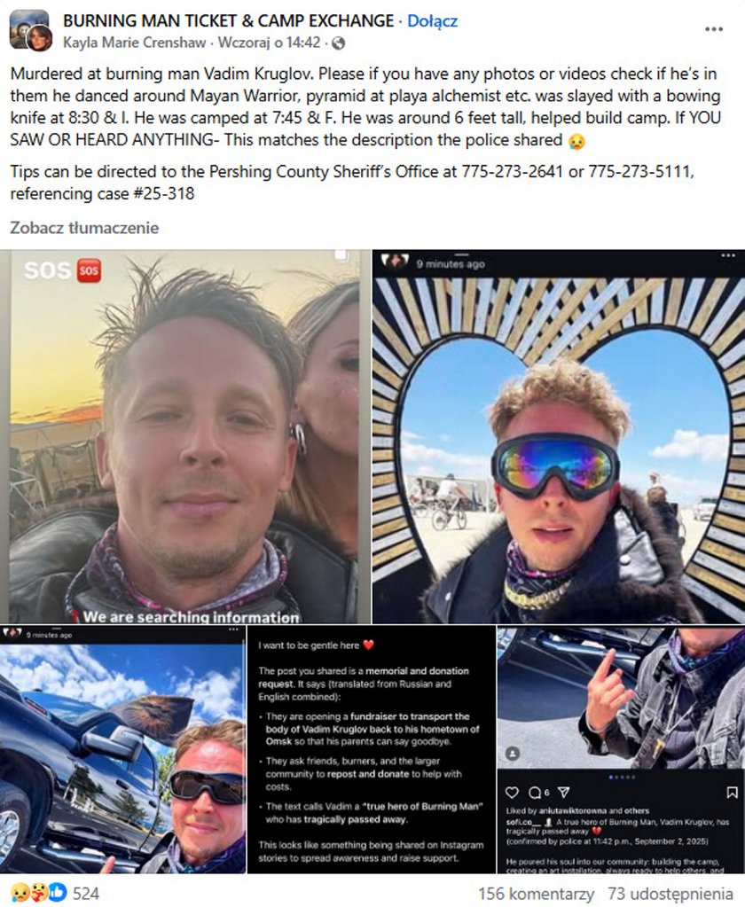Click the comment bubble icon in Instagram screenshot
The width and height of the screenshot is (745, 907).
point(535,793)
